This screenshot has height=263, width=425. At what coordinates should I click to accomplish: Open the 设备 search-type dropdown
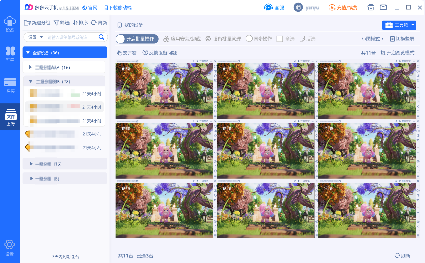pyautogui.click(x=36, y=37)
